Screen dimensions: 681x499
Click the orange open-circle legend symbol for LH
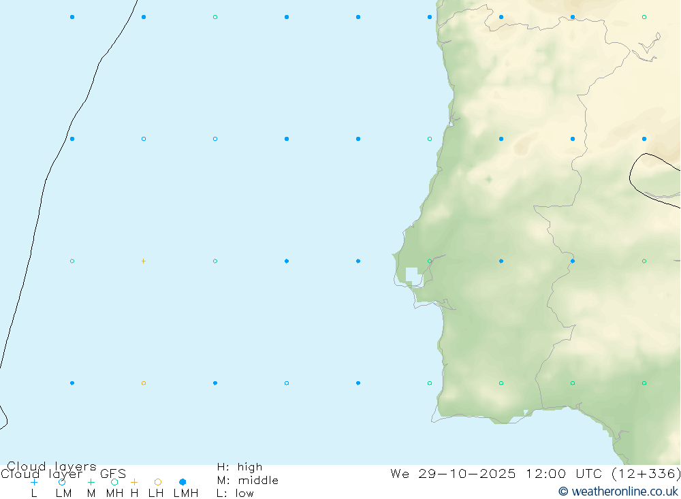coord(158,482)
